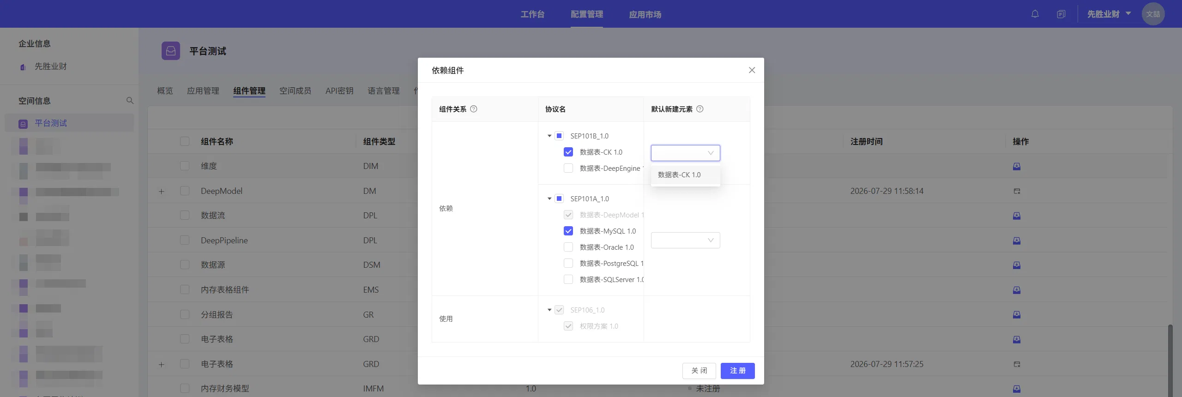Click the search icon beside 空间信息
The width and height of the screenshot is (1182, 397).
point(130,101)
